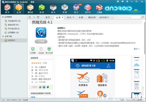Switch to the 专题 tab
Screen dimensions: 146x102
(x=81, y=17)
